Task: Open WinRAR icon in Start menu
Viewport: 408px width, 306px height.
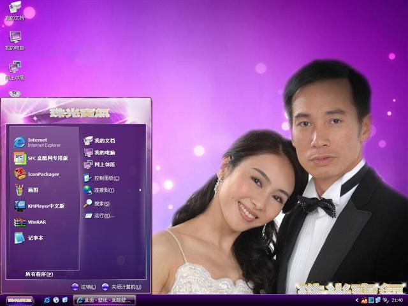Action: 20,222
